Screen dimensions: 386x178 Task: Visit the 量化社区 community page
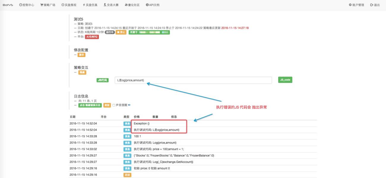tap(132, 5)
